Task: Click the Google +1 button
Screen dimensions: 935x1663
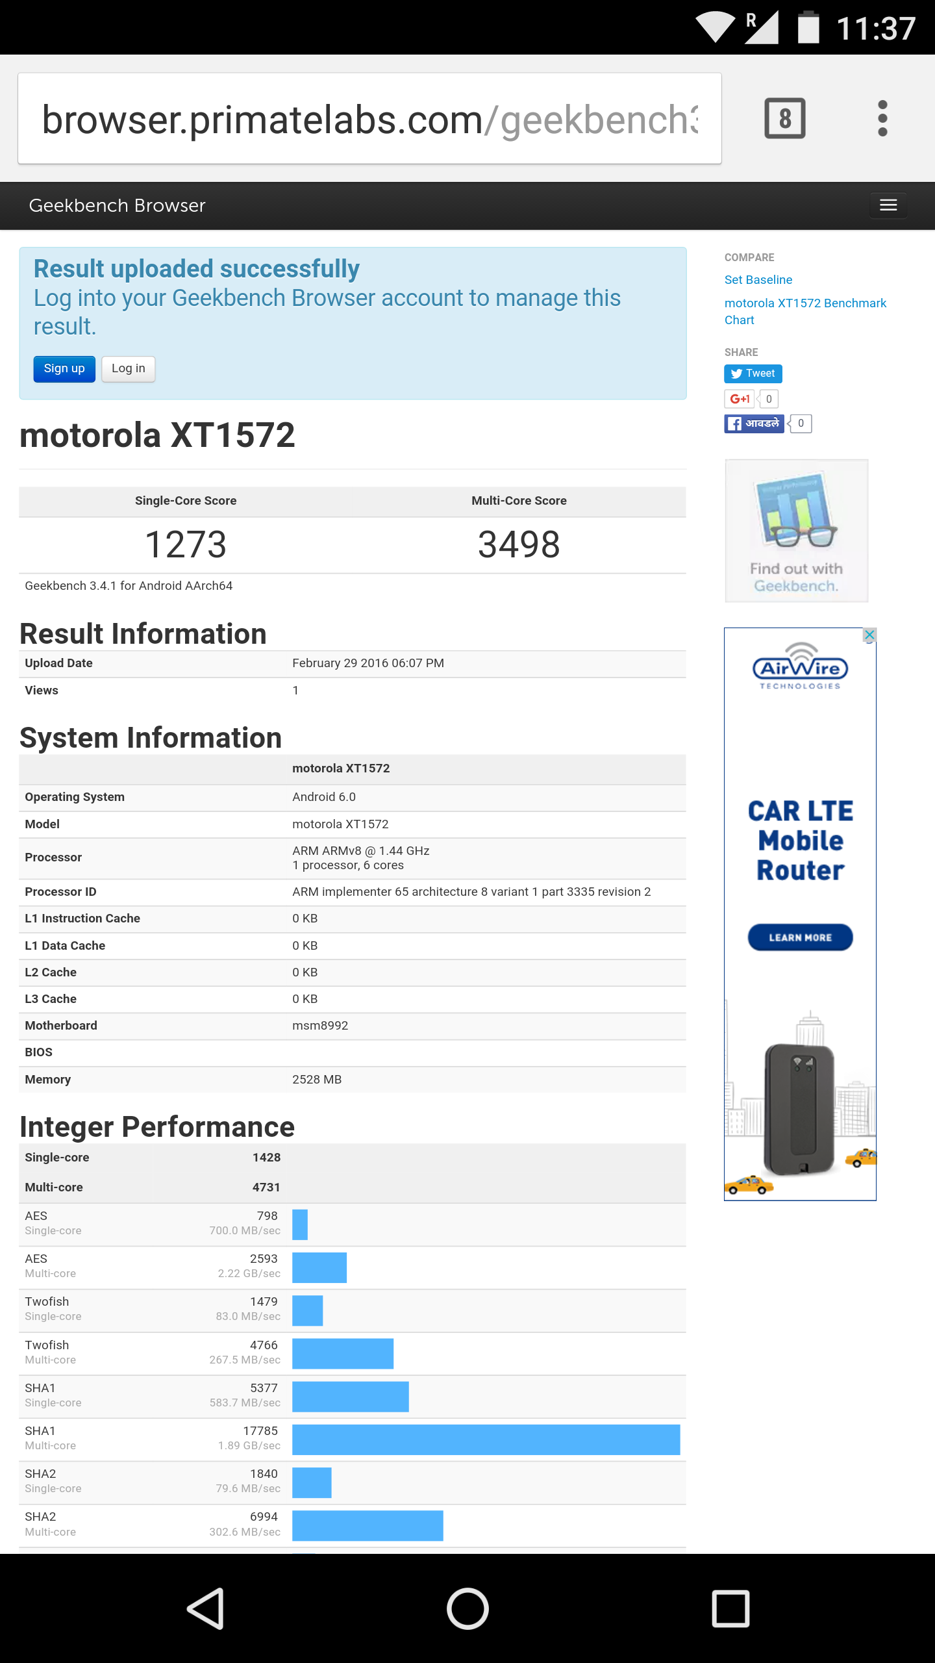Action: [x=739, y=399]
